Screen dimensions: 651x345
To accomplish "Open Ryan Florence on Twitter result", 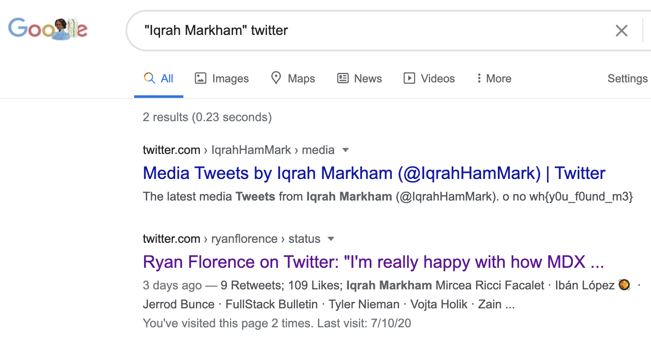I will [373, 262].
